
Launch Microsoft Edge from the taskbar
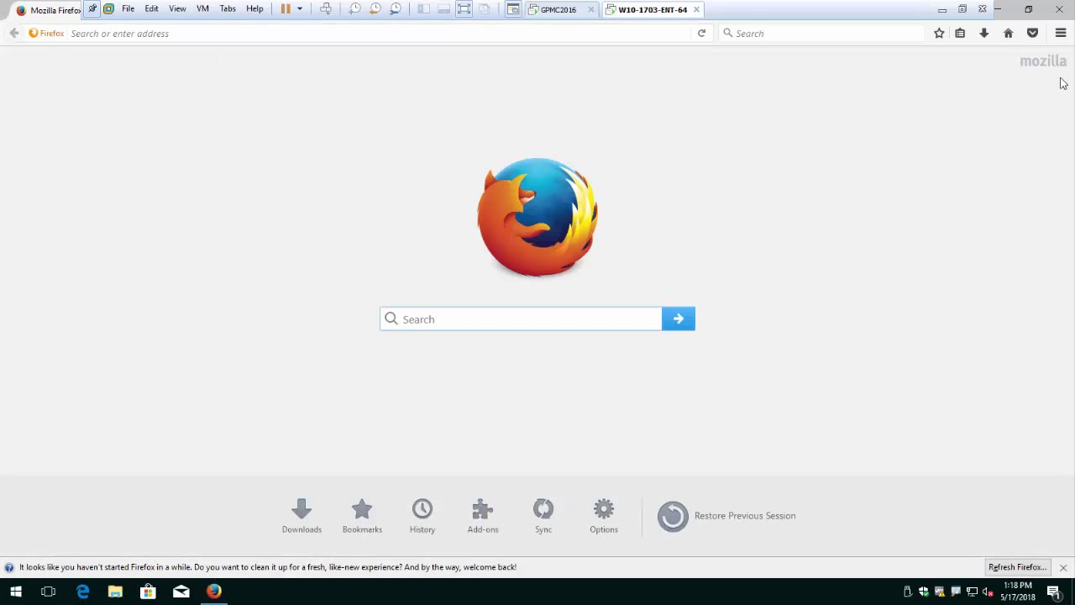coord(82,592)
